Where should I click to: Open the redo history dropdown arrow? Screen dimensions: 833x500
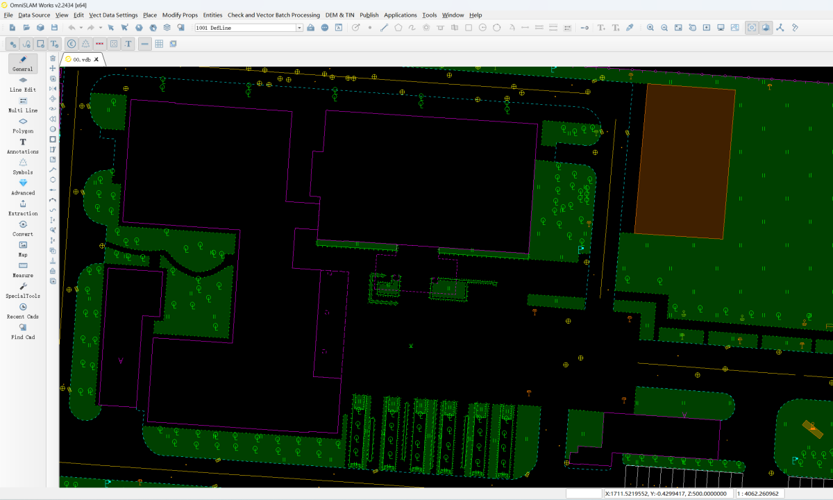click(100, 28)
